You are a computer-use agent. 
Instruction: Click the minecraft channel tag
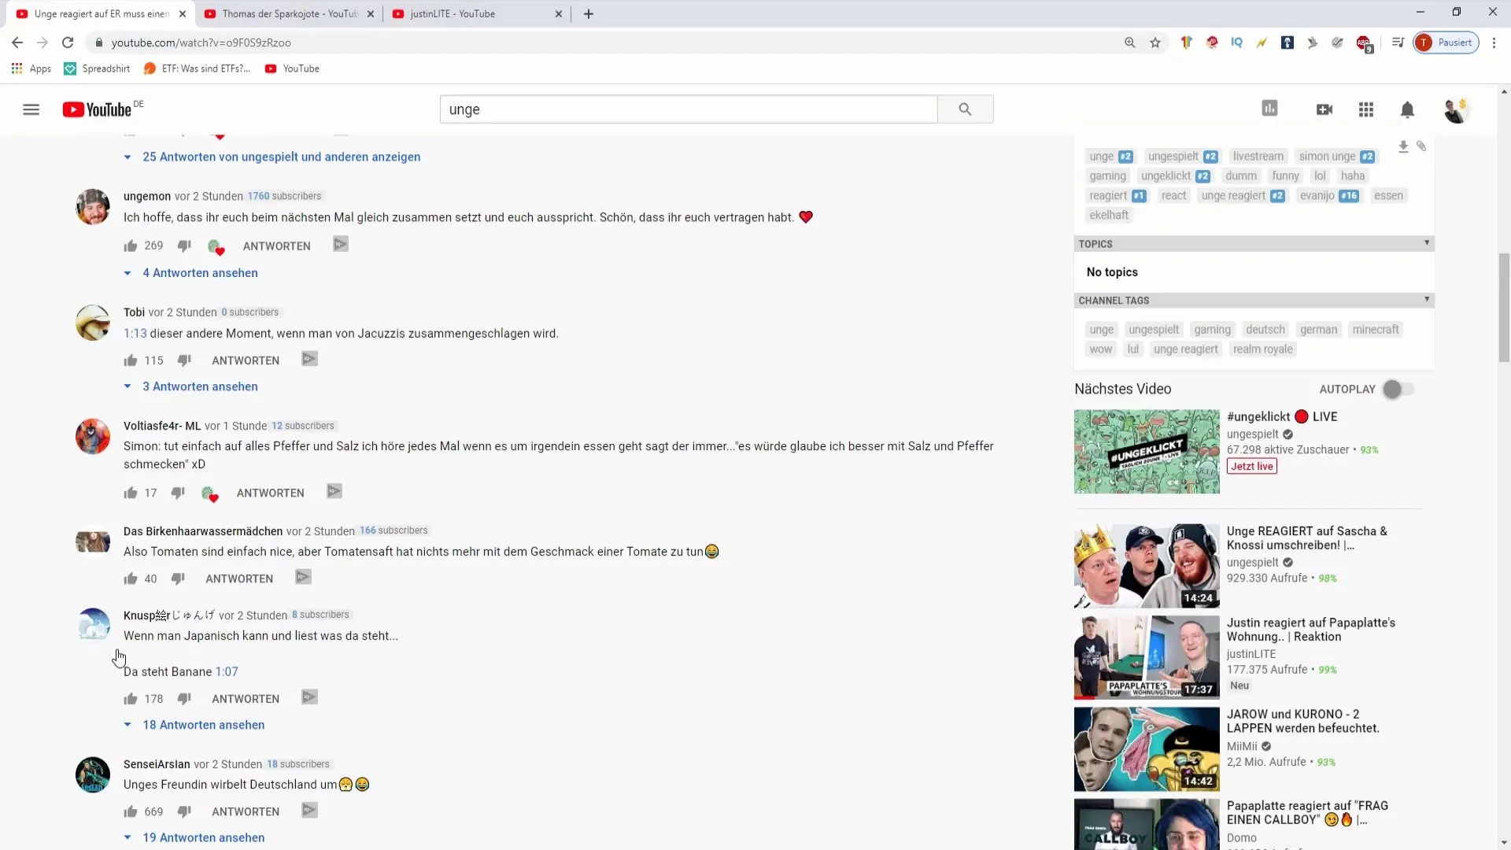(1375, 329)
